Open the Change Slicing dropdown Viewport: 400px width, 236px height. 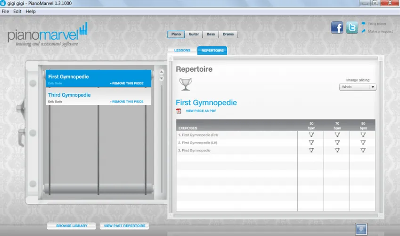coord(358,87)
